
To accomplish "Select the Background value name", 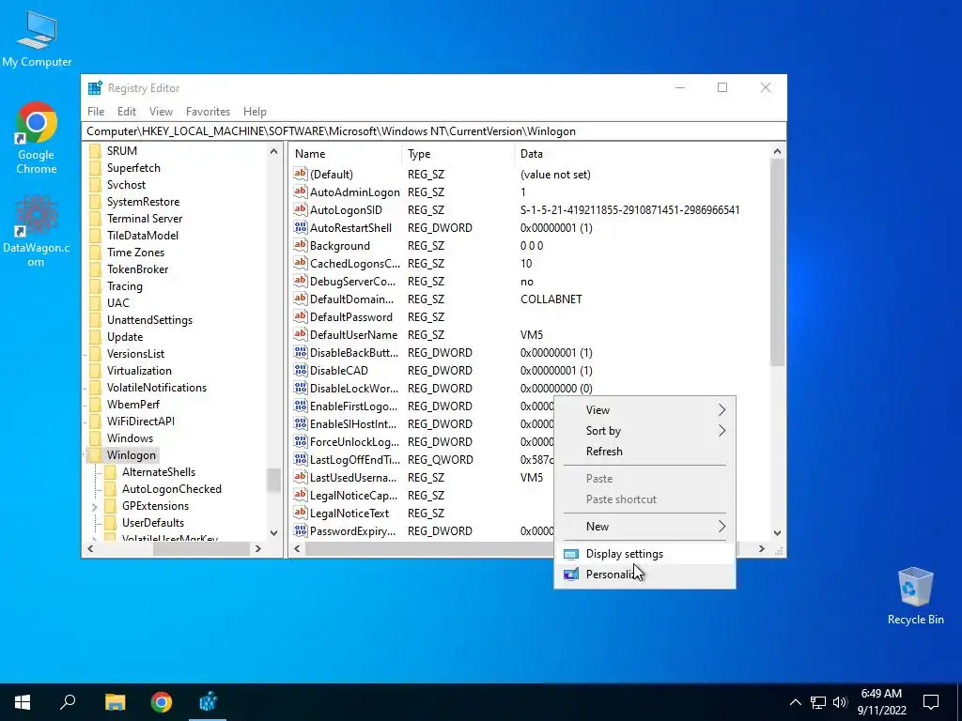I will pos(340,246).
